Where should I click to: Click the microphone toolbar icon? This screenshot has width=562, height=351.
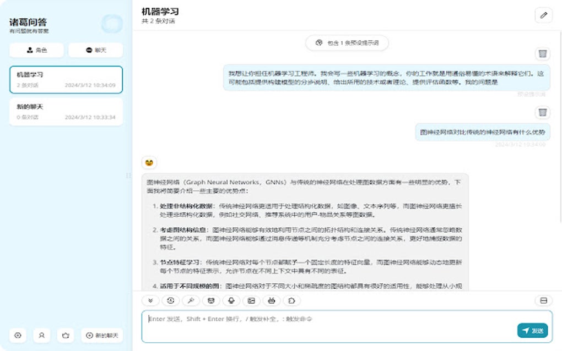231,300
